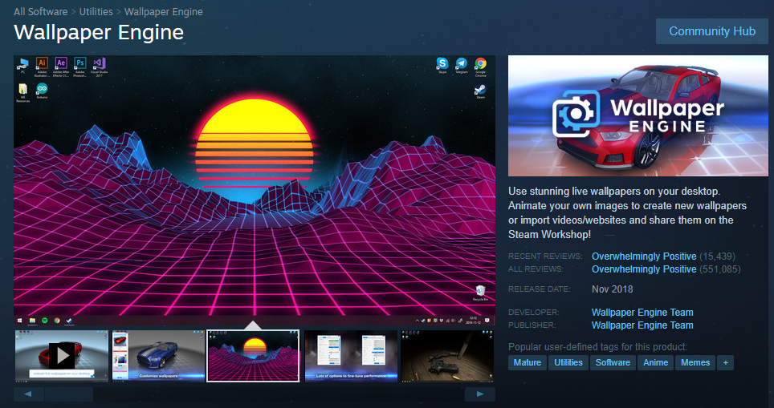The height and width of the screenshot is (408, 774).
Task: Click the Skype icon in the screenshot
Action: pos(442,65)
